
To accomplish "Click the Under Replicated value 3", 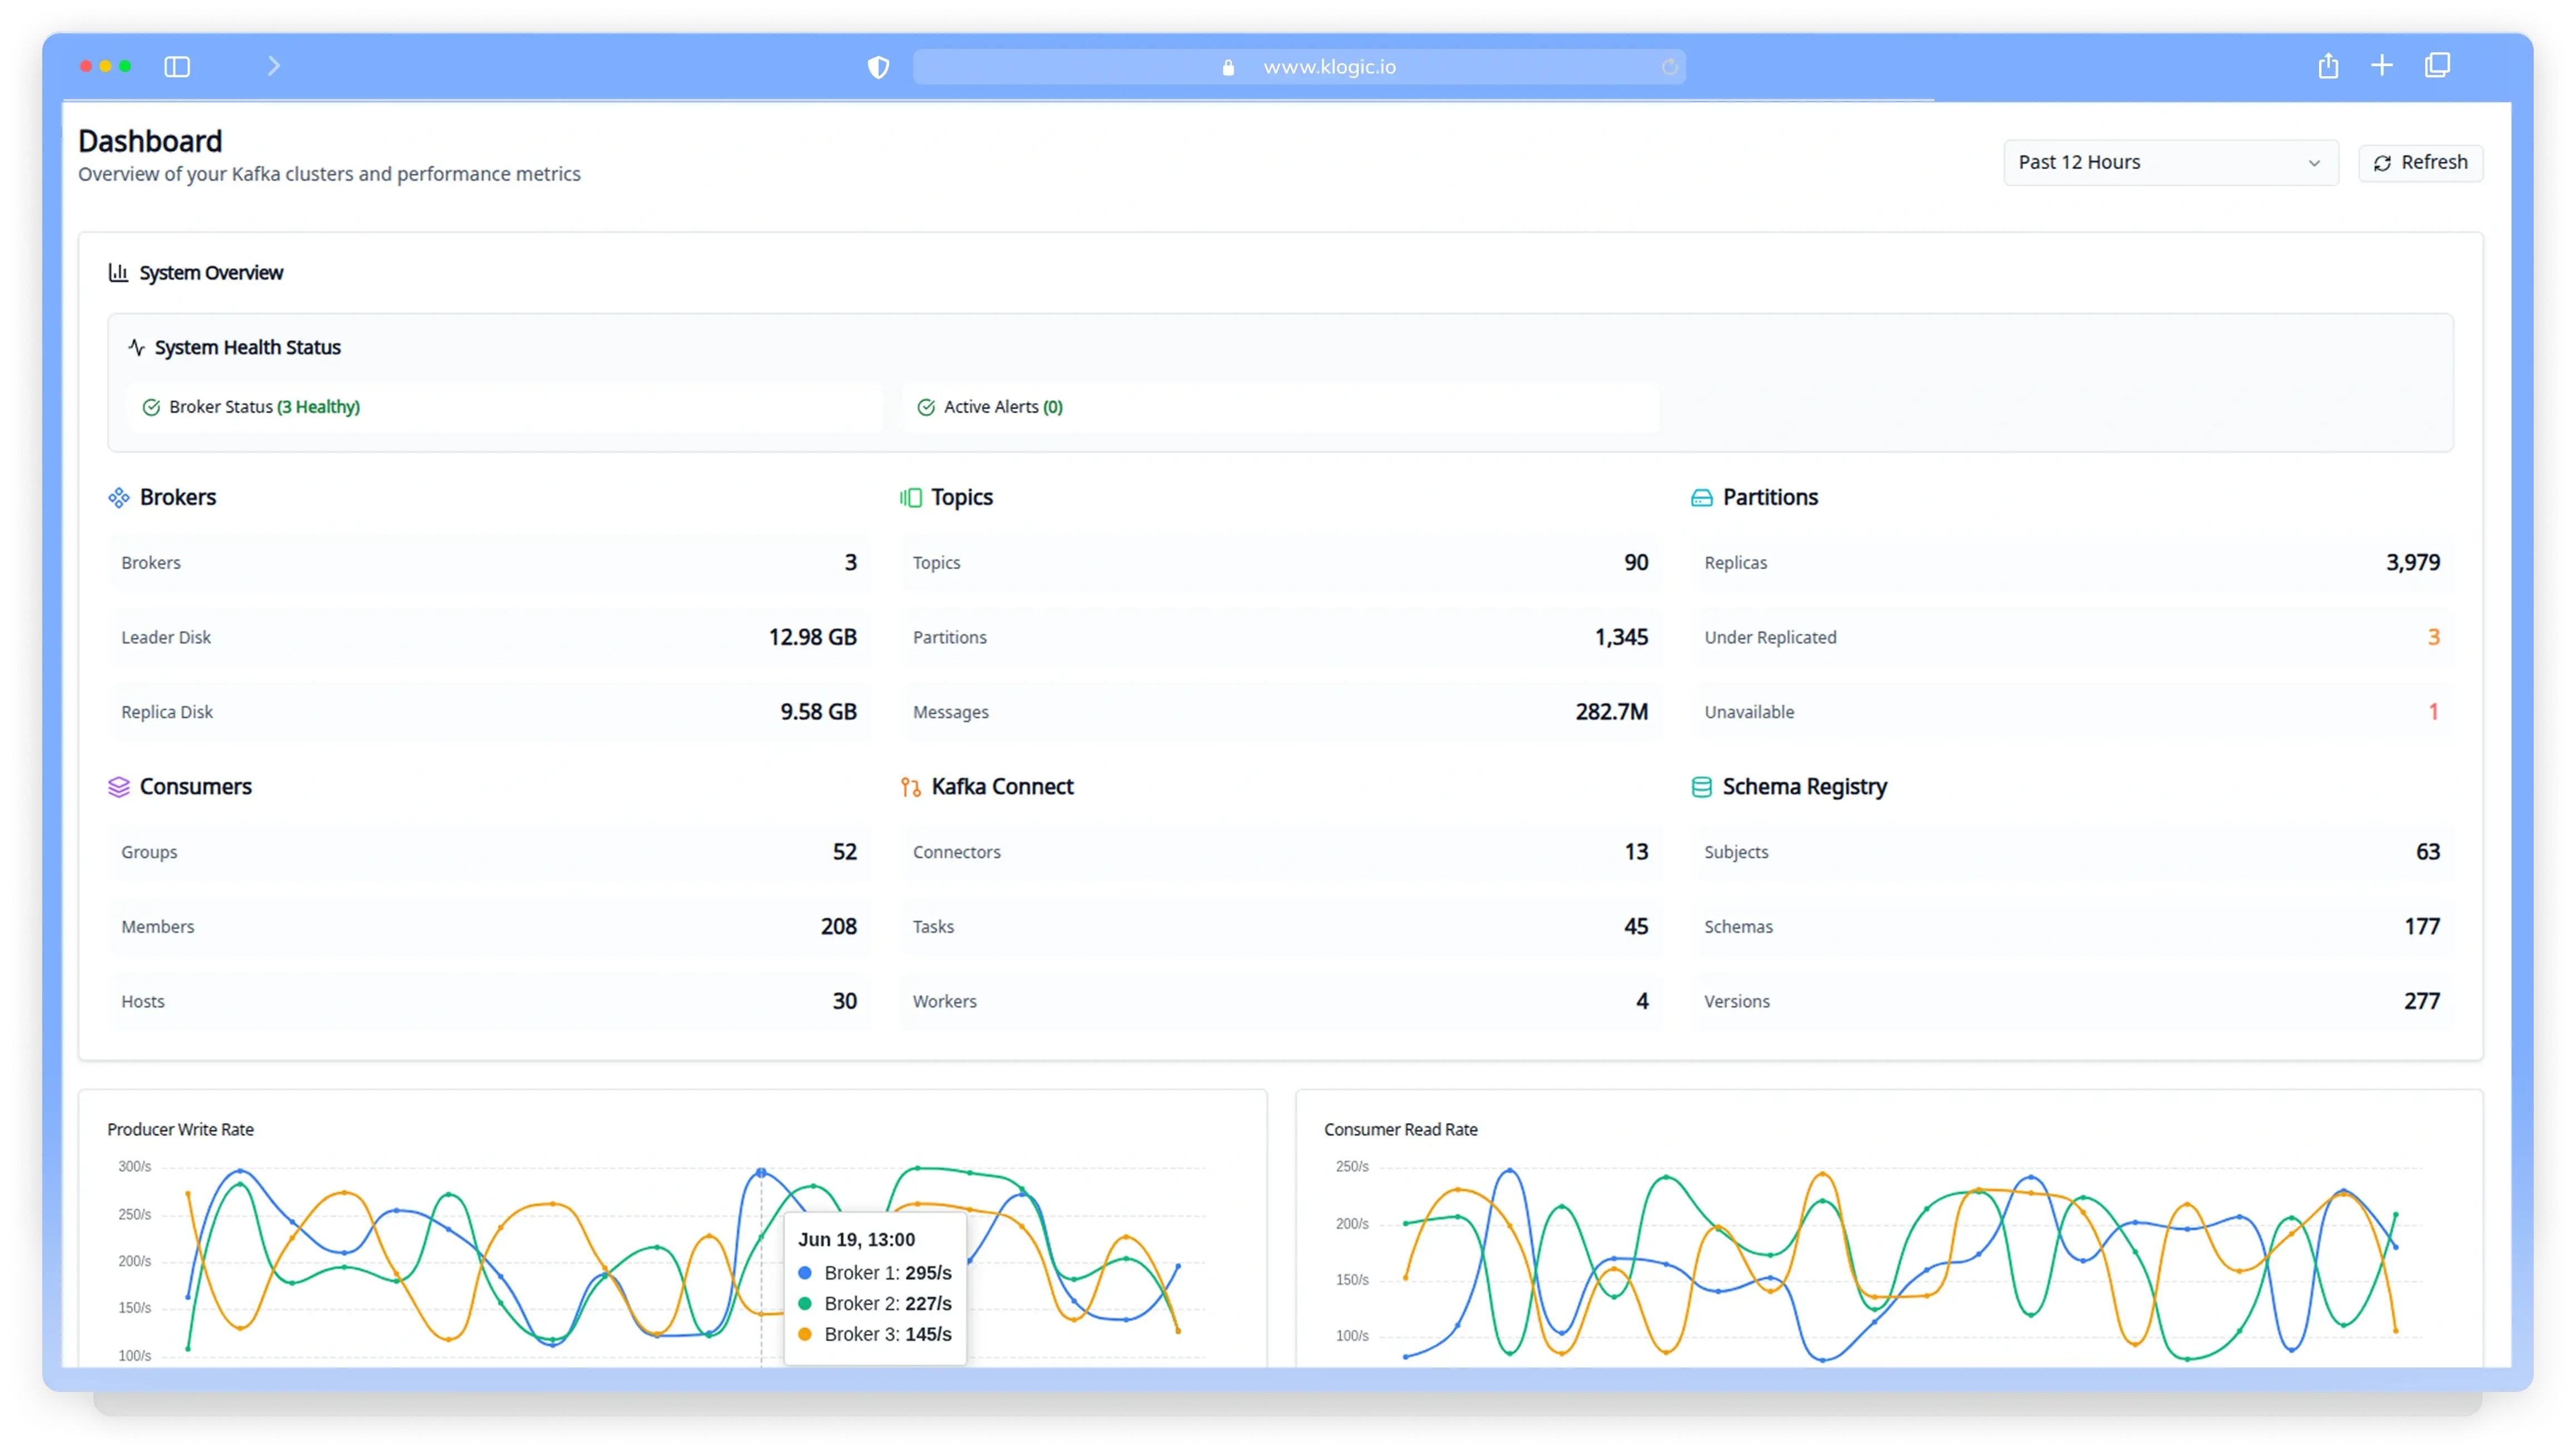I will (2433, 638).
